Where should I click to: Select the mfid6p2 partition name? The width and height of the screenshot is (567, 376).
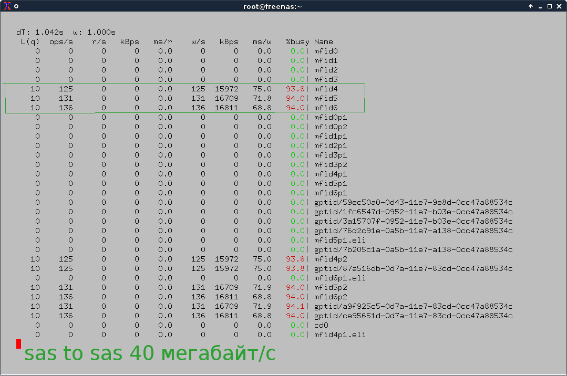point(331,297)
